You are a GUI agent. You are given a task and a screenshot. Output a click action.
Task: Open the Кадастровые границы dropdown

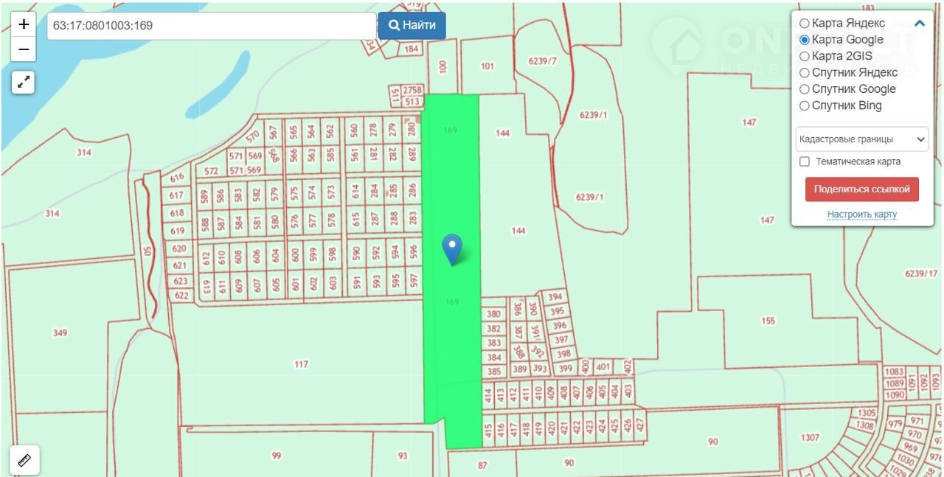[861, 139]
